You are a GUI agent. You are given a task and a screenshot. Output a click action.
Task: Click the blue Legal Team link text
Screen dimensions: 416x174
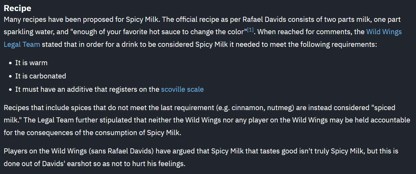coord(22,44)
